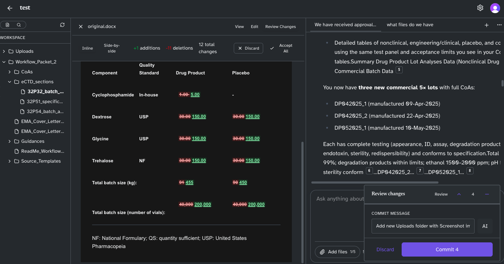The height and width of the screenshot is (264, 504).
Task: Collapse the eCTD_sections folder
Action: pyautogui.click(x=10, y=82)
